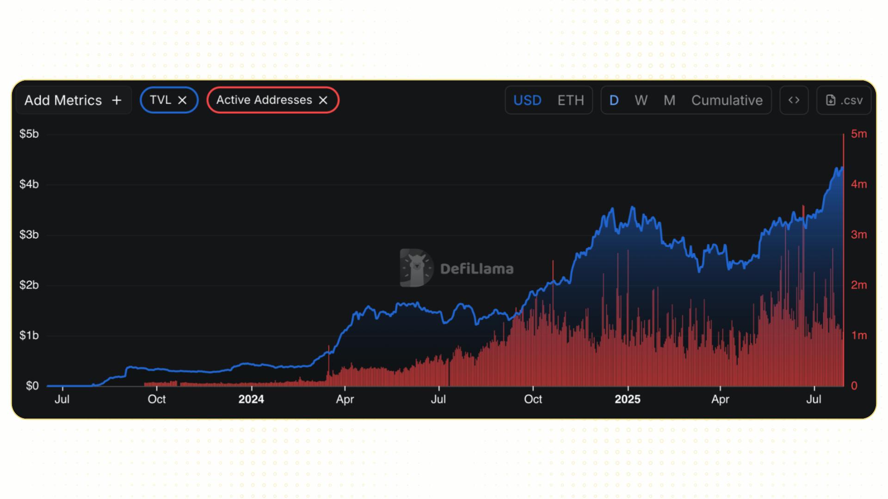The image size is (888, 499).
Task: Remove the TVL metric with its X
Action: [182, 100]
